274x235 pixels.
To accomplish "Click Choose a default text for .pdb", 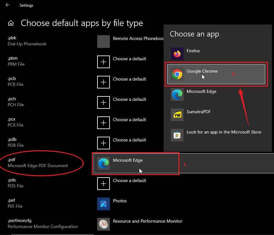I will (x=130, y=140).
